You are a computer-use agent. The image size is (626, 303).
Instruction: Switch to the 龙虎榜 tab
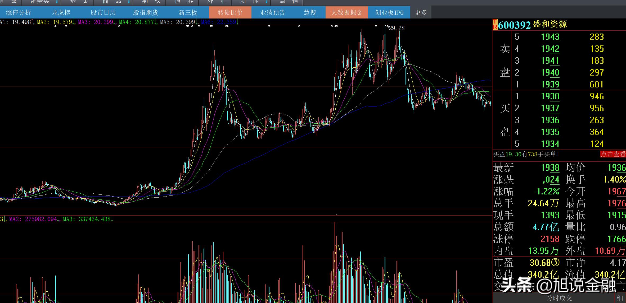pyautogui.click(x=61, y=12)
